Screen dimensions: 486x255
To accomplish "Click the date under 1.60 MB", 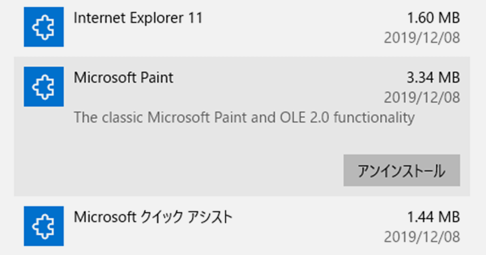I will tap(422, 38).
